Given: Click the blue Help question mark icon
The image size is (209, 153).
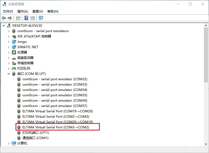Looking at the screenshot, I should (26, 18).
